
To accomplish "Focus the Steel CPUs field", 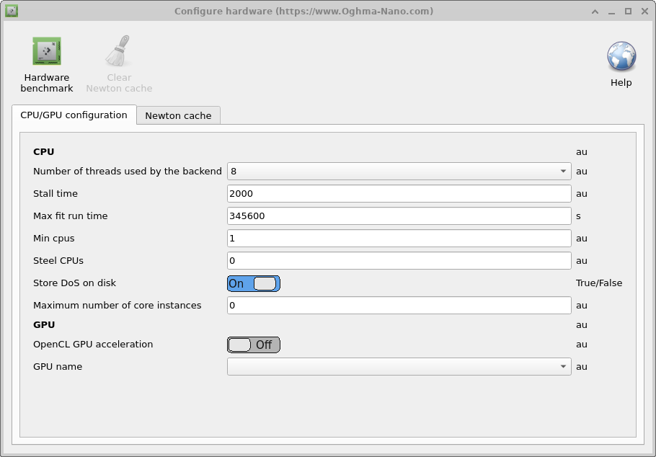I will pyautogui.click(x=398, y=260).
